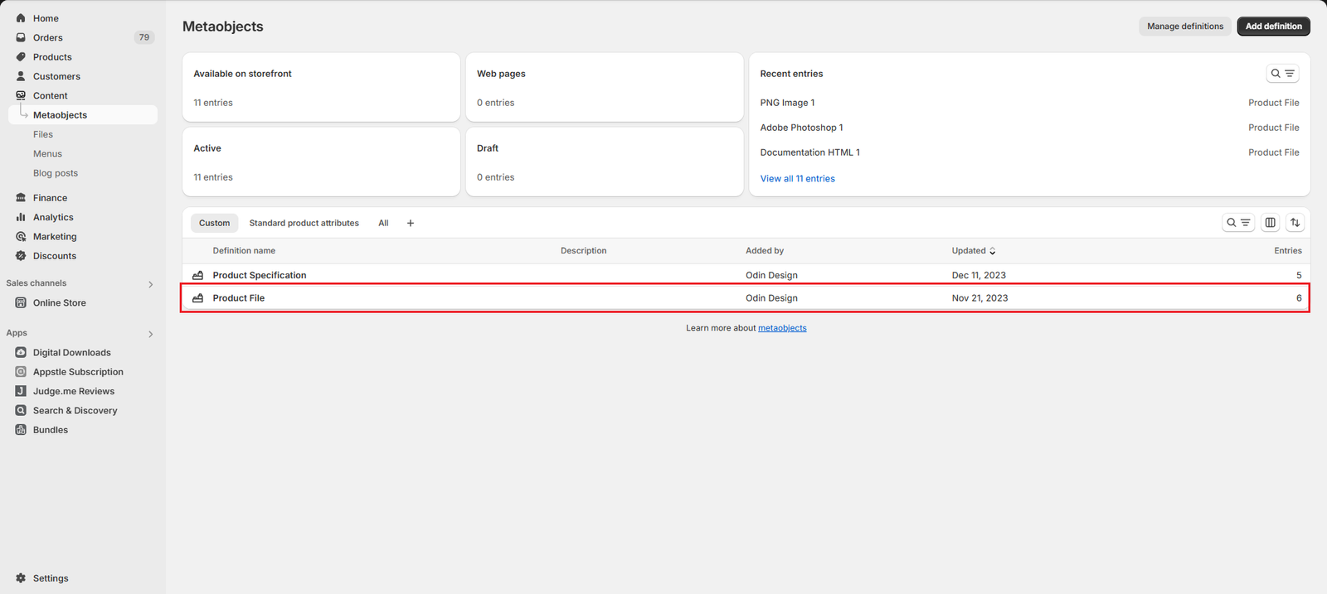This screenshot has height=594, width=1327.
Task: Click the entries count 5
Action: click(1299, 275)
